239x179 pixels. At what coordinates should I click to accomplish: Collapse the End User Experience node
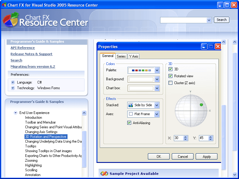(16, 113)
